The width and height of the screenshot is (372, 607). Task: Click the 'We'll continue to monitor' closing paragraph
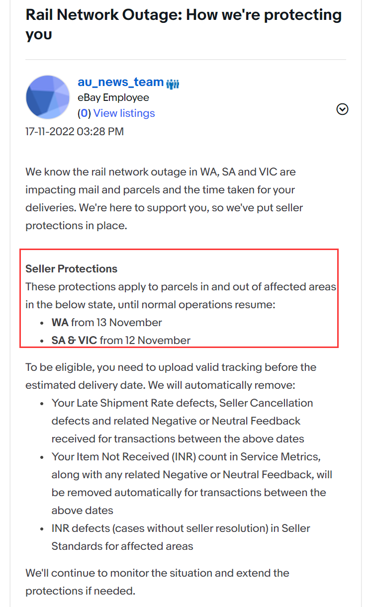click(x=158, y=582)
